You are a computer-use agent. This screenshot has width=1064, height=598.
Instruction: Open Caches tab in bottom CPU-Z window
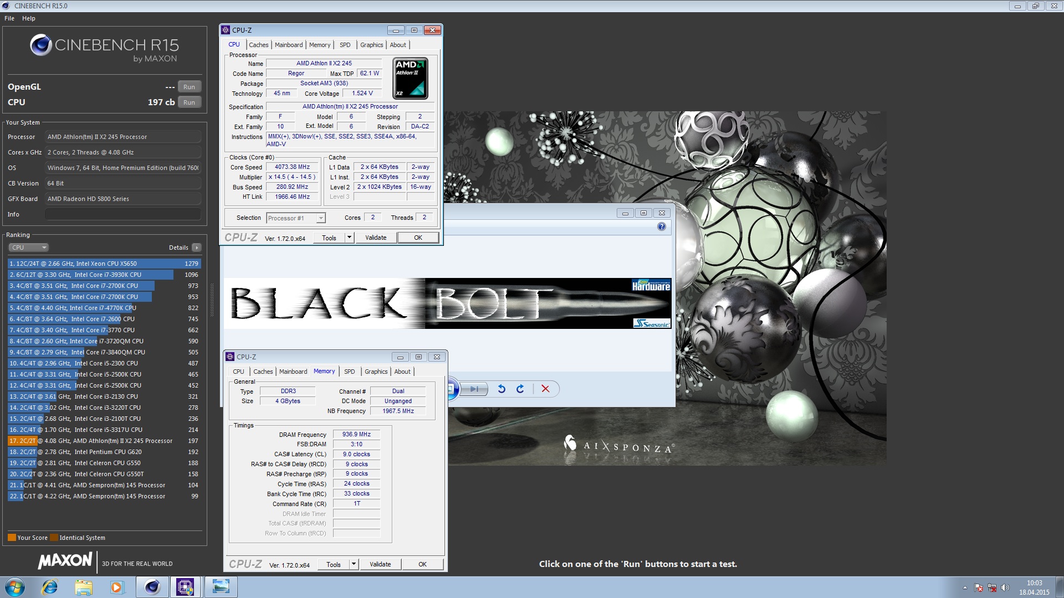pos(263,372)
